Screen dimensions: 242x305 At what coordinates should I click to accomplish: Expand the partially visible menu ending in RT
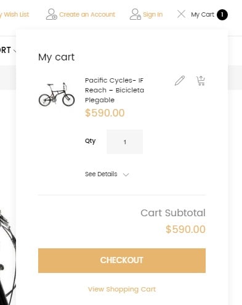point(7,50)
